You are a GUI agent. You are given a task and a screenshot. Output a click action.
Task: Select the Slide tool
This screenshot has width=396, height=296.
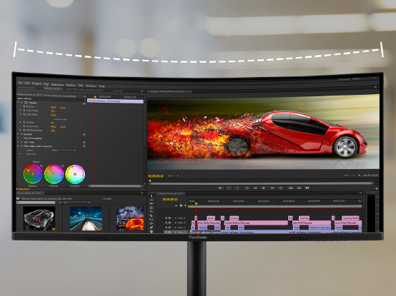coord(152,223)
